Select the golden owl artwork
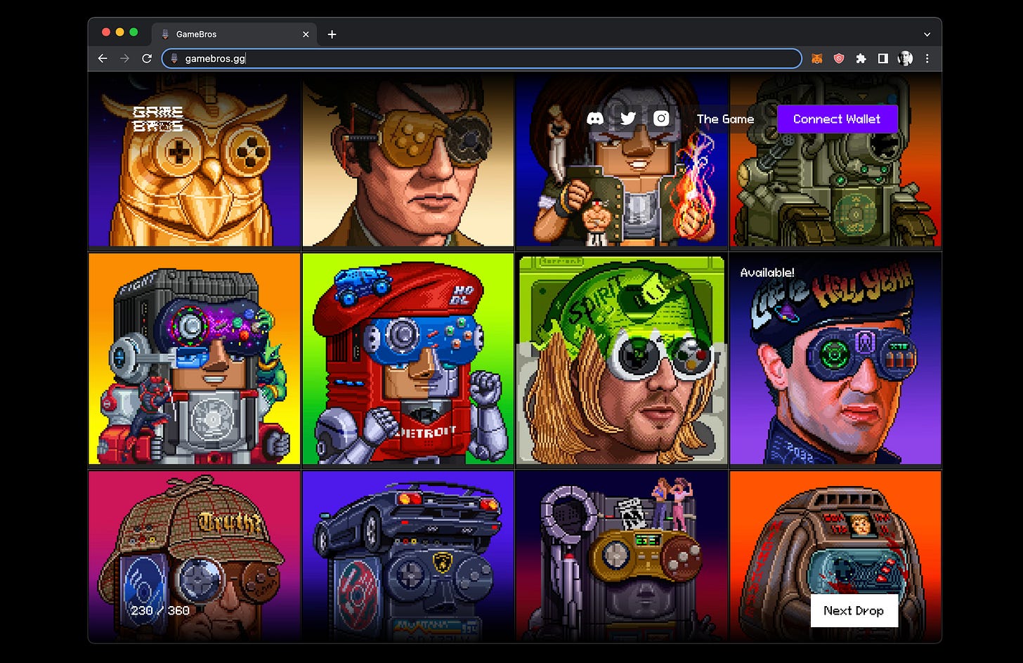 coord(195,161)
